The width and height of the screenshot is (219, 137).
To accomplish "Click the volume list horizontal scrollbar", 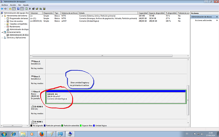I will 102,56.
